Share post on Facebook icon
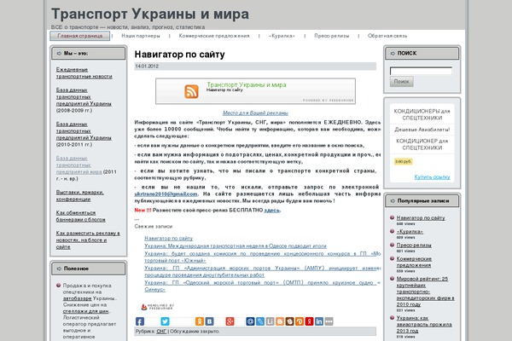The image size is (512, 341). coord(140,321)
